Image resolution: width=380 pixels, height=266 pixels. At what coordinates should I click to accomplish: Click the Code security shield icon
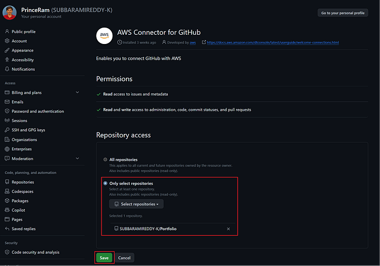tap(7, 252)
